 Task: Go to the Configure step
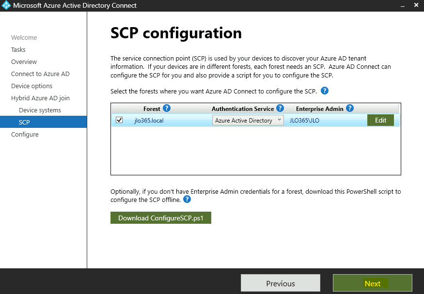click(25, 135)
